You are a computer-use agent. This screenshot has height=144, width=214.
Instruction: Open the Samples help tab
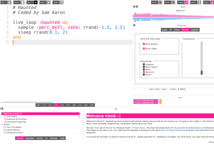(x=53, y=138)
